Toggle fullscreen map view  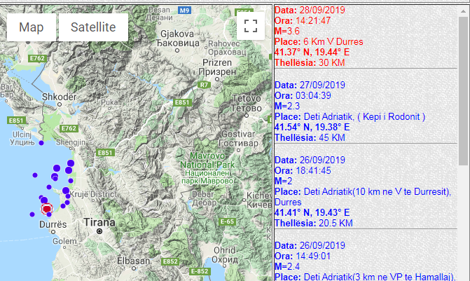250,27
